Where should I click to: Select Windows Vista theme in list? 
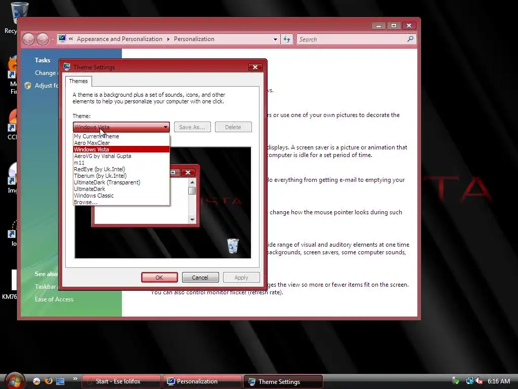tap(121, 149)
